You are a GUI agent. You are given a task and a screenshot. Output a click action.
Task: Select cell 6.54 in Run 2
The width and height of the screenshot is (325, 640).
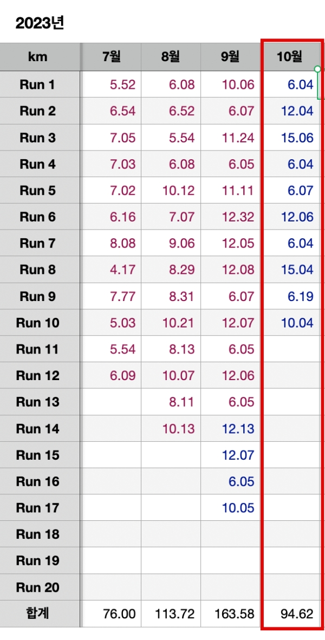click(111, 111)
